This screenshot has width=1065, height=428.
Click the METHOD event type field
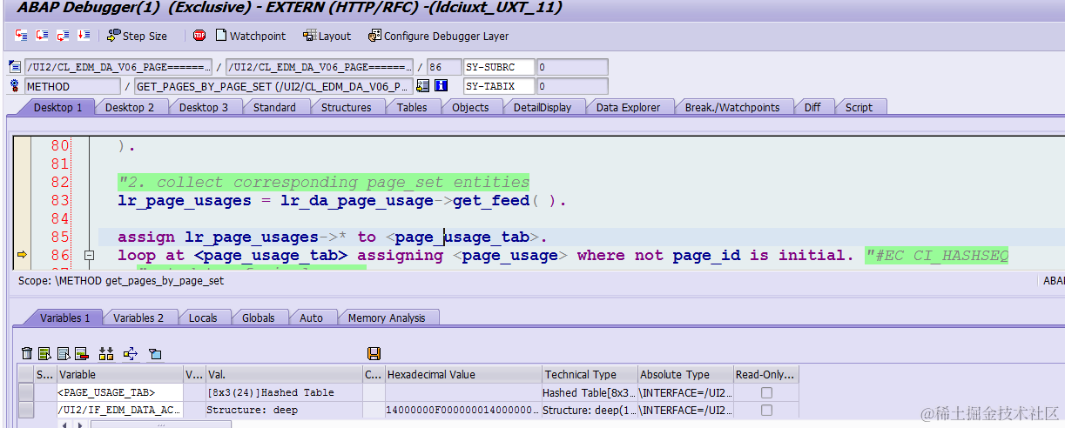point(73,86)
